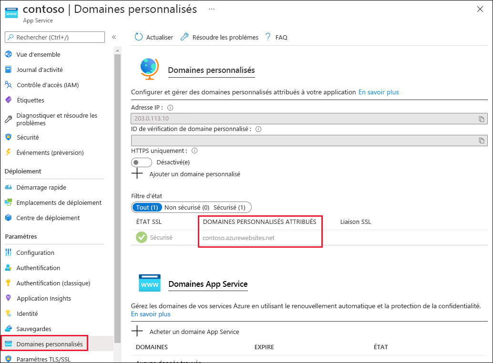493x363 pixels.
Task: Open the info tooltip next to Adresse IP
Action: point(170,107)
